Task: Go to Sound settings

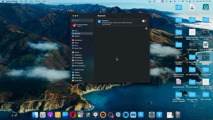Action: tap(82, 43)
